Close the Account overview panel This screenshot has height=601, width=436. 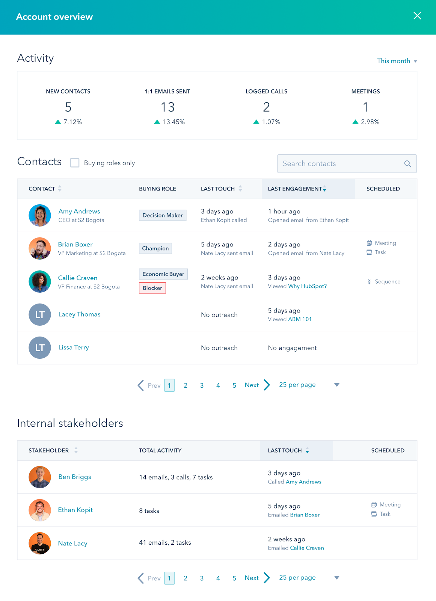(417, 16)
